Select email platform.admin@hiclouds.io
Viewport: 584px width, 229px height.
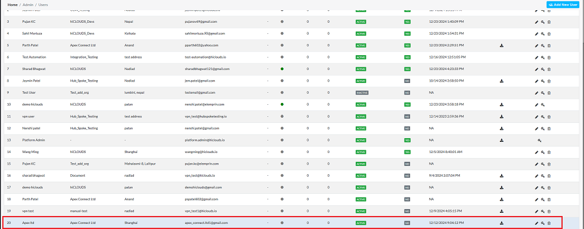[205, 140]
